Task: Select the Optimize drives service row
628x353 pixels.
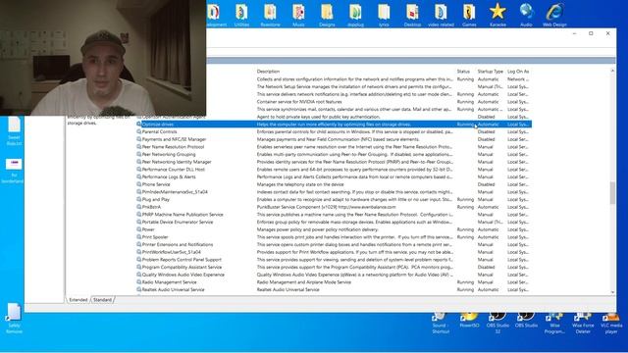Action: click(334, 125)
